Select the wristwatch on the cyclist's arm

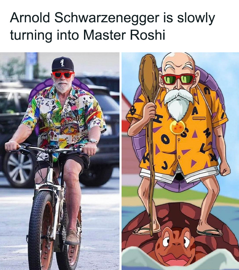pos(93,141)
